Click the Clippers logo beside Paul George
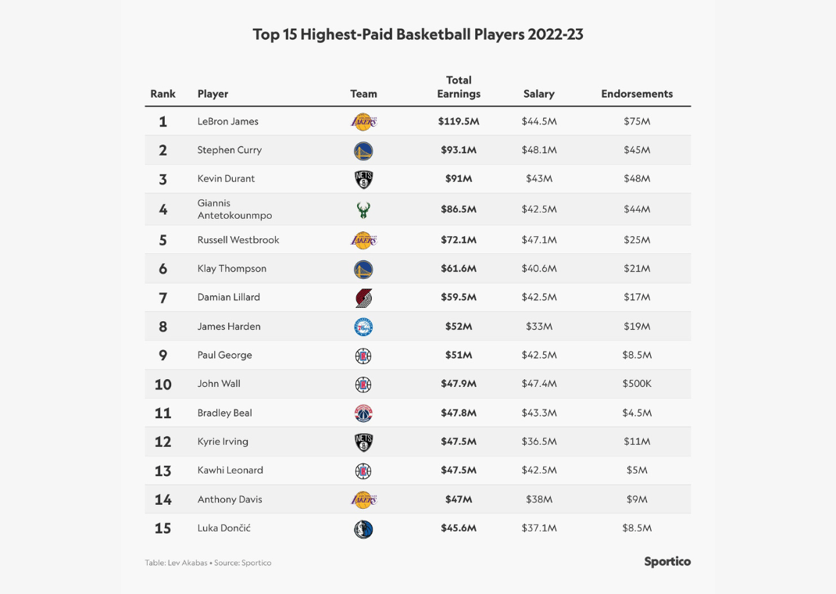 point(363,356)
